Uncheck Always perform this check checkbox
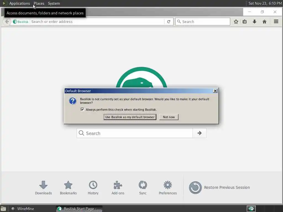This screenshot has width=283, height=212. [82, 109]
